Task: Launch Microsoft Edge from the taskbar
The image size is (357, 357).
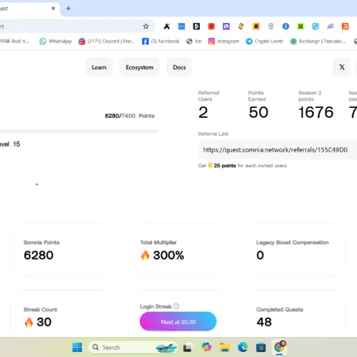Action: click(243, 348)
